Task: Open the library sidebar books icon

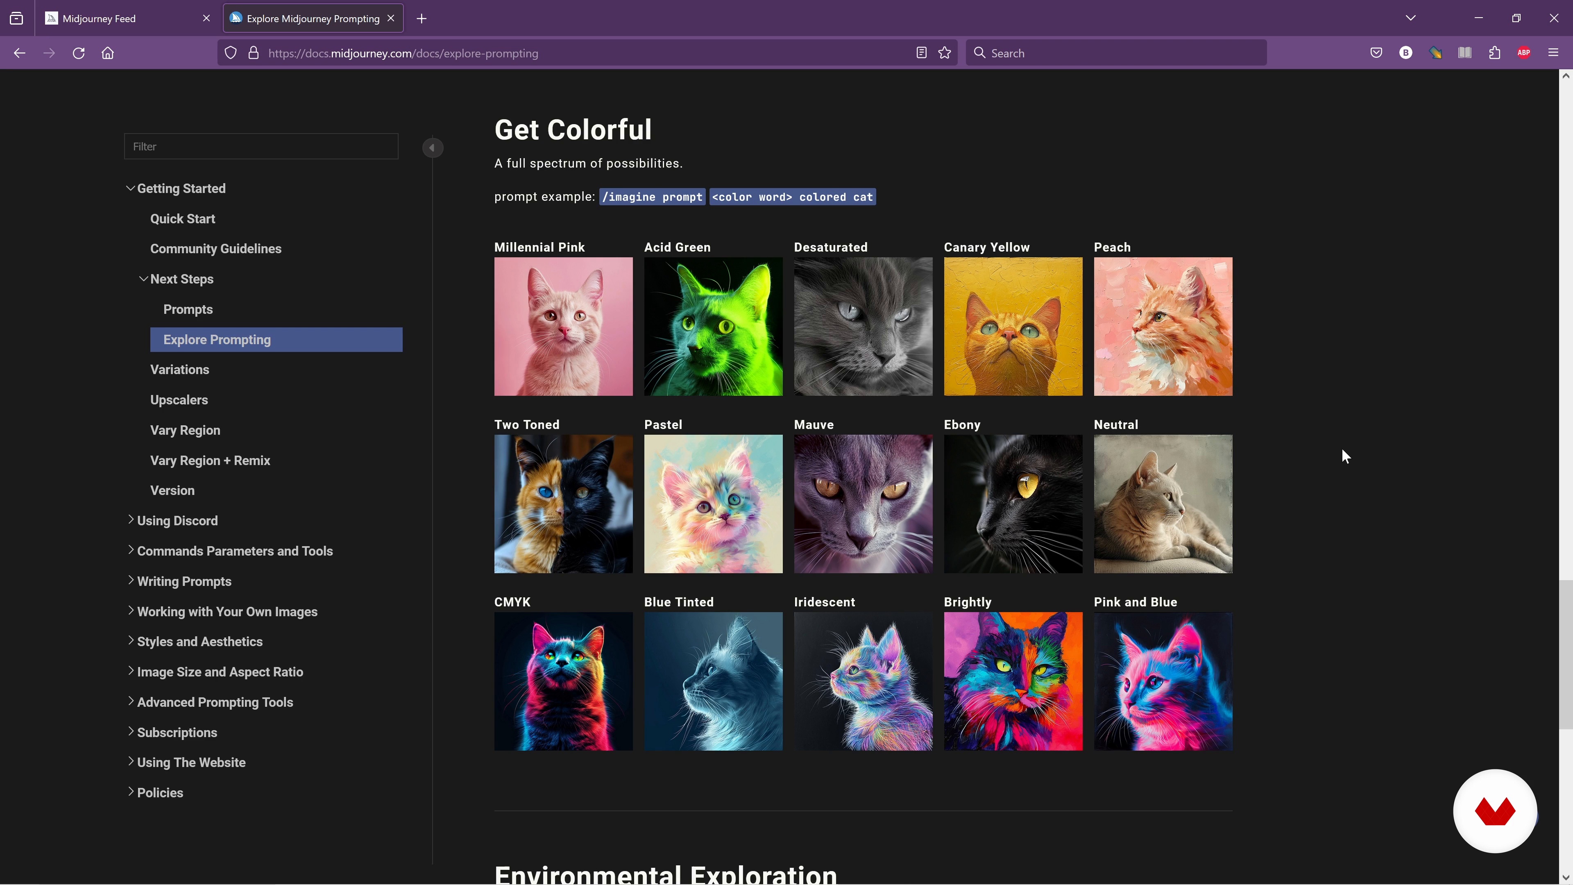Action: 1465,53
